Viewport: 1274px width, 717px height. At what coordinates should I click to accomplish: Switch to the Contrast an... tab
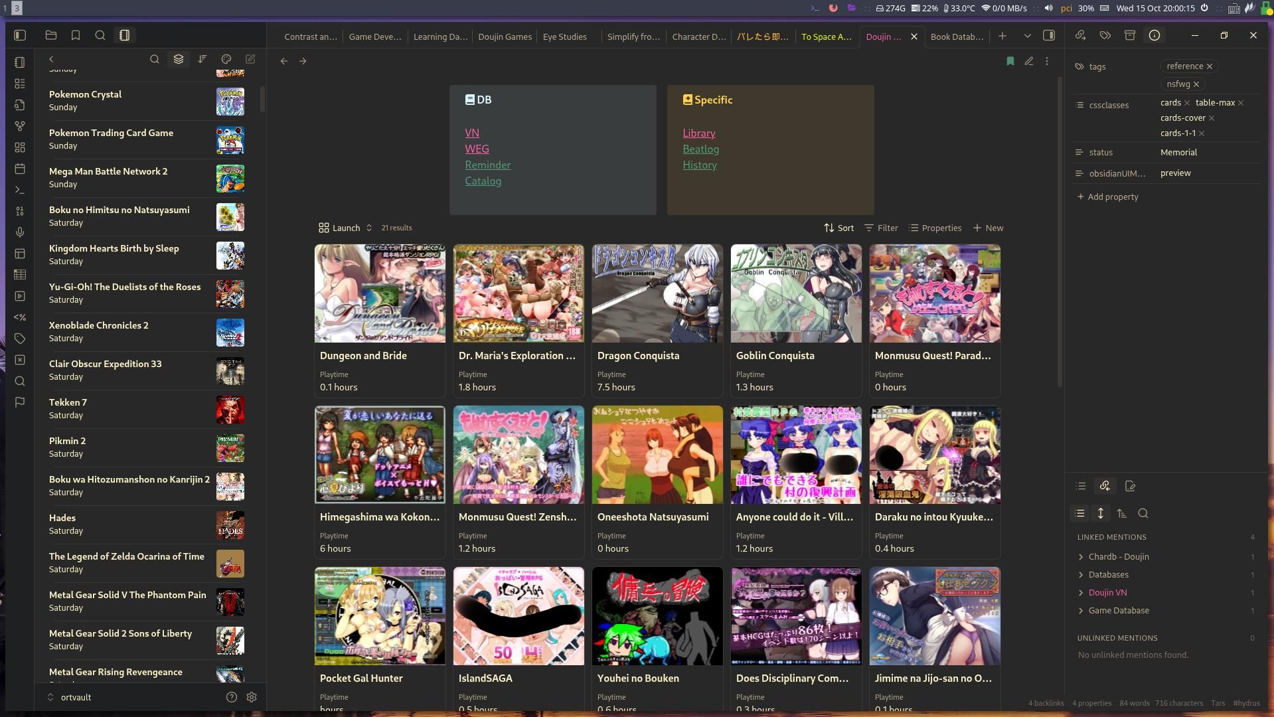point(310,37)
